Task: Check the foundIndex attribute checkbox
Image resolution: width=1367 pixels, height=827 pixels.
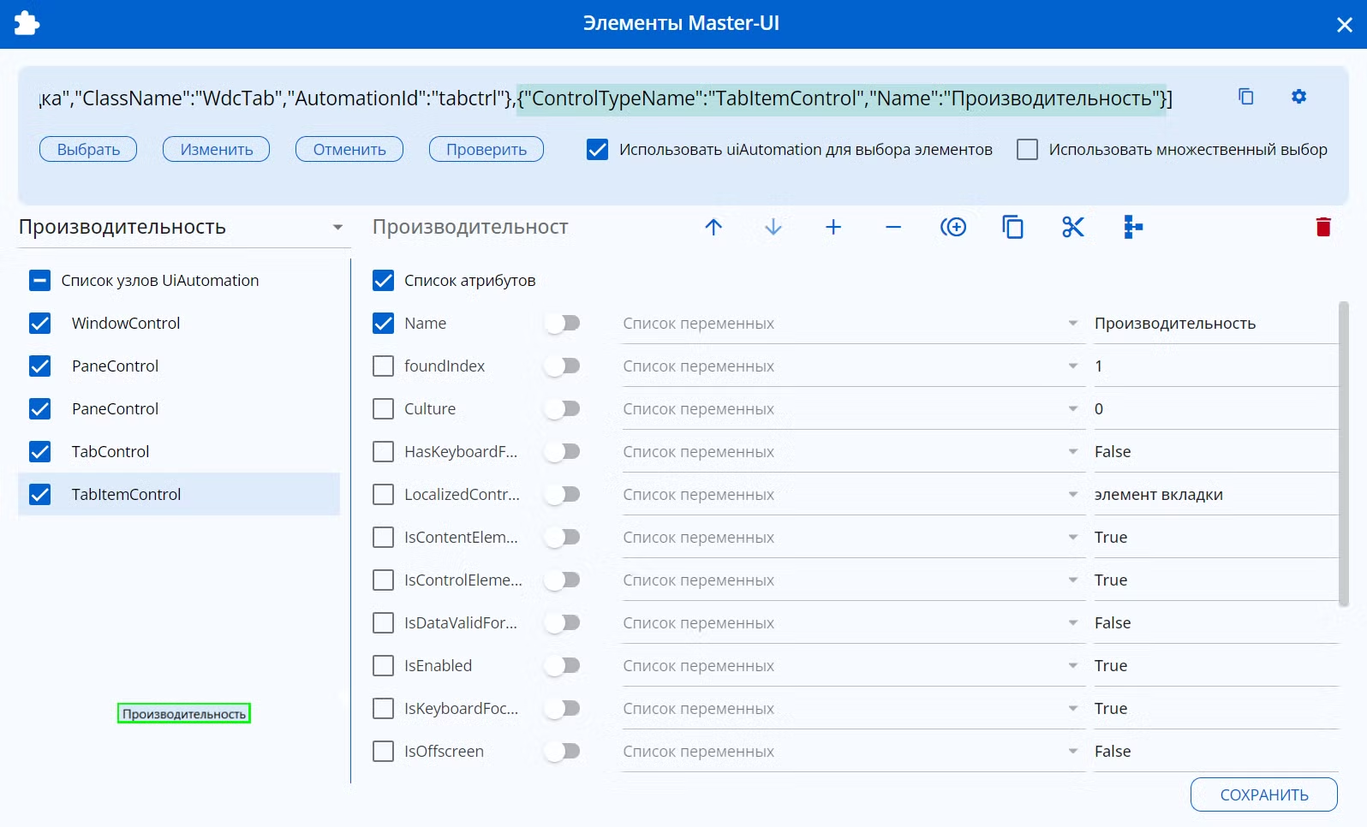Action: [383, 366]
